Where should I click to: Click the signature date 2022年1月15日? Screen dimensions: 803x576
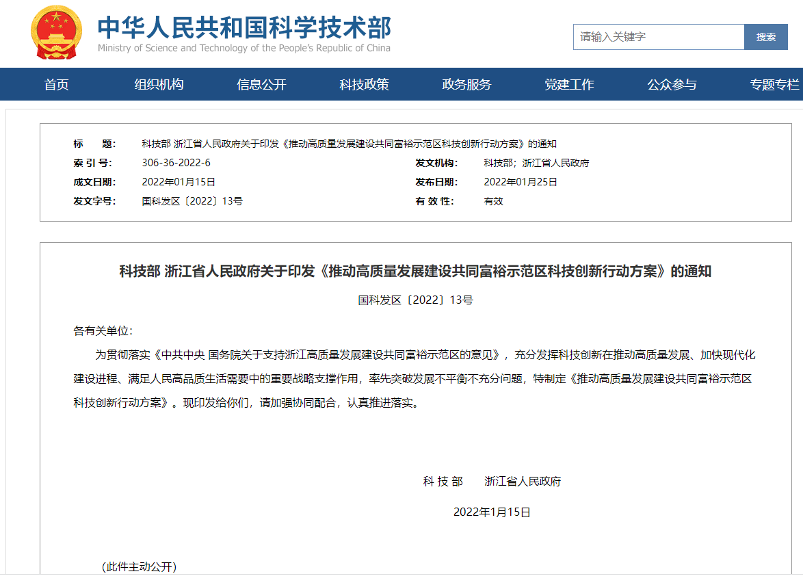tap(492, 512)
